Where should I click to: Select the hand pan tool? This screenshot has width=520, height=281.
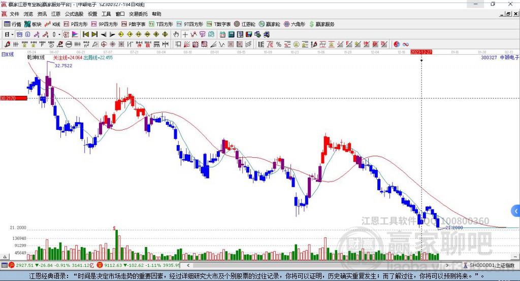click(x=176, y=34)
